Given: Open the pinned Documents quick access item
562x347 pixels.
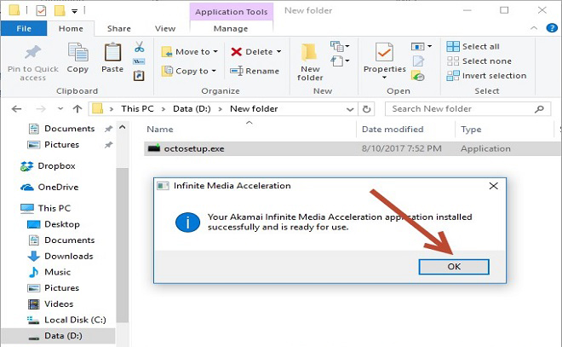Looking at the screenshot, I should (69, 129).
